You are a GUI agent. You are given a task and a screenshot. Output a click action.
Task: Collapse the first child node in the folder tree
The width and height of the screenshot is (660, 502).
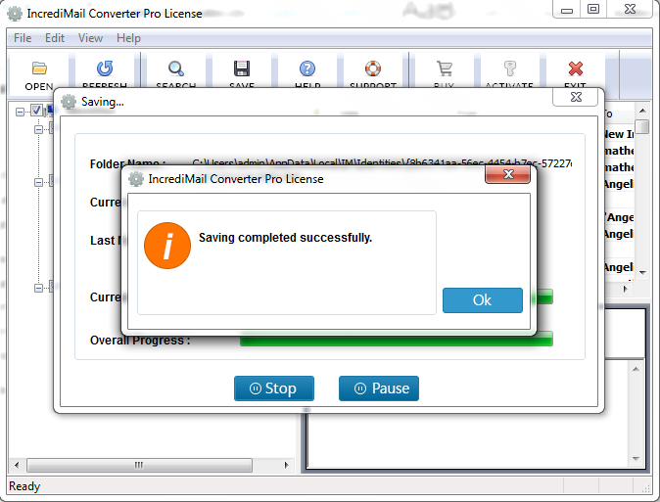[x=38, y=129]
